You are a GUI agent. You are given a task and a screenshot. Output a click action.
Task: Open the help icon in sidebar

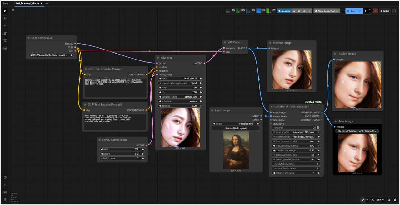coord(5,177)
